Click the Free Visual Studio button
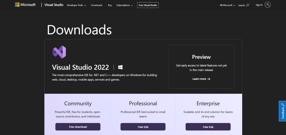286x135 pixels. click(x=148, y=5)
